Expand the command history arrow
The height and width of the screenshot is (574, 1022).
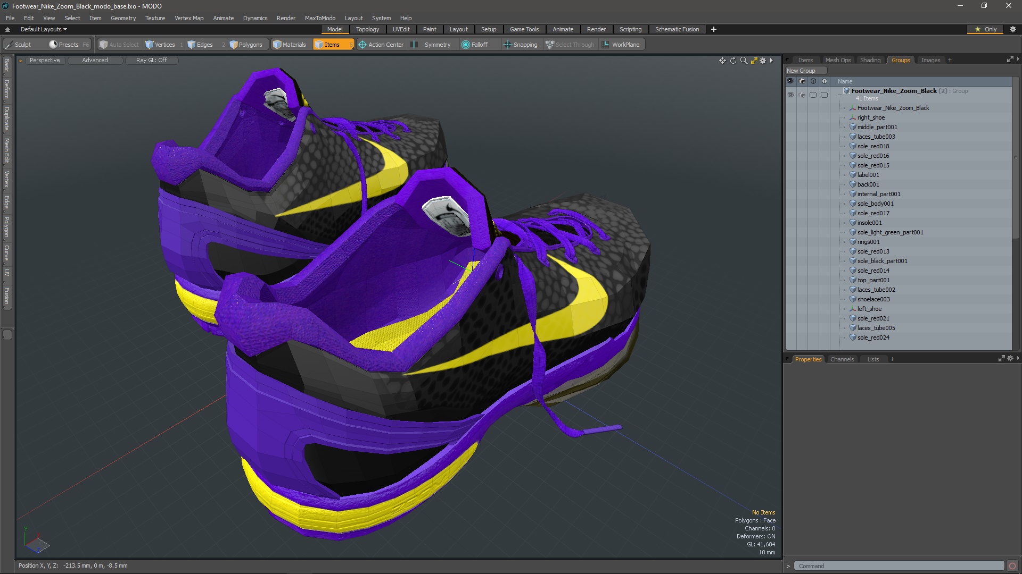point(788,566)
